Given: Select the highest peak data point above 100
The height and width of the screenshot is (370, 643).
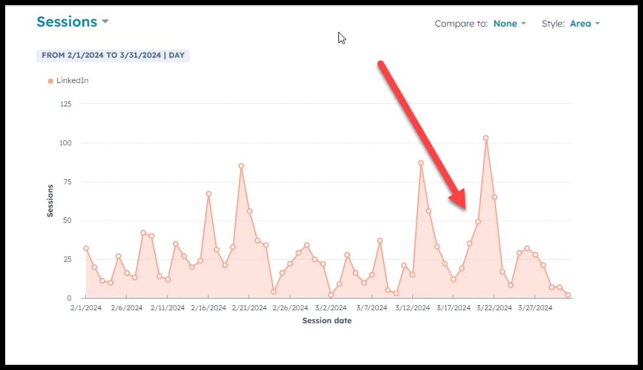Looking at the screenshot, I should [486, 138].
